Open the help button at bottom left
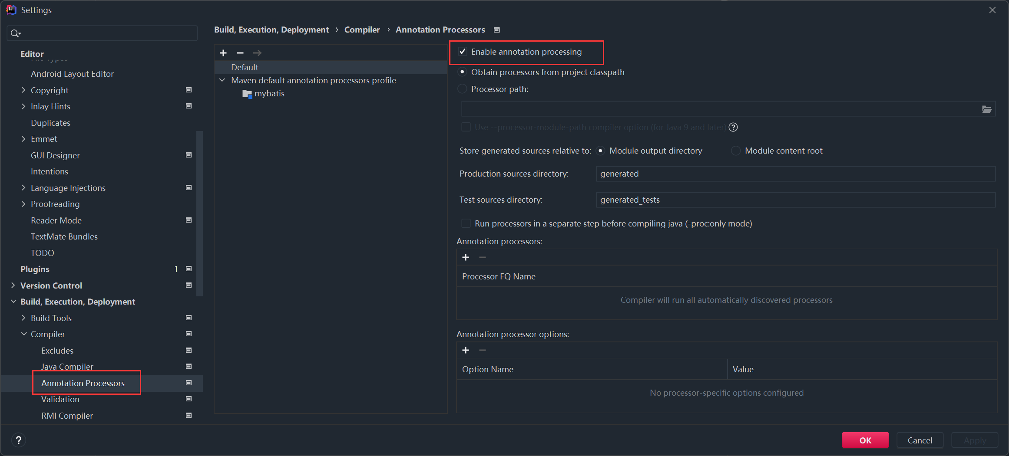The image size is (1009, 456). (18, 440)
